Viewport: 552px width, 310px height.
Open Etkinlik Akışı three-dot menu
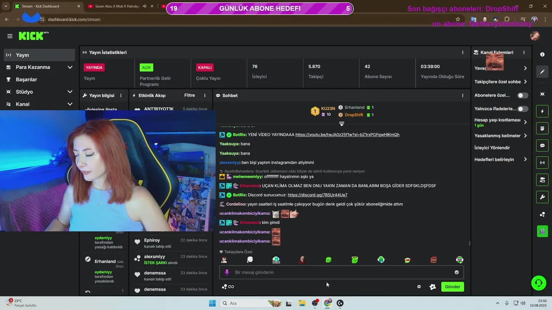(x=205, y=96)
